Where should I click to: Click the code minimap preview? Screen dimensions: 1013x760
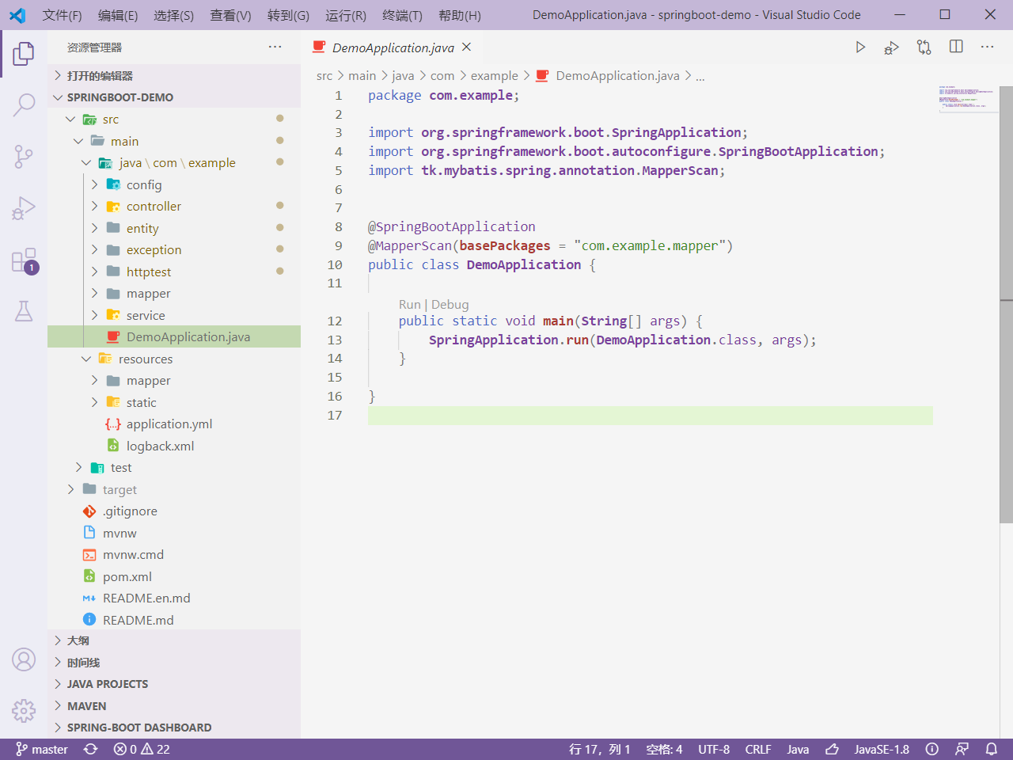968,99
